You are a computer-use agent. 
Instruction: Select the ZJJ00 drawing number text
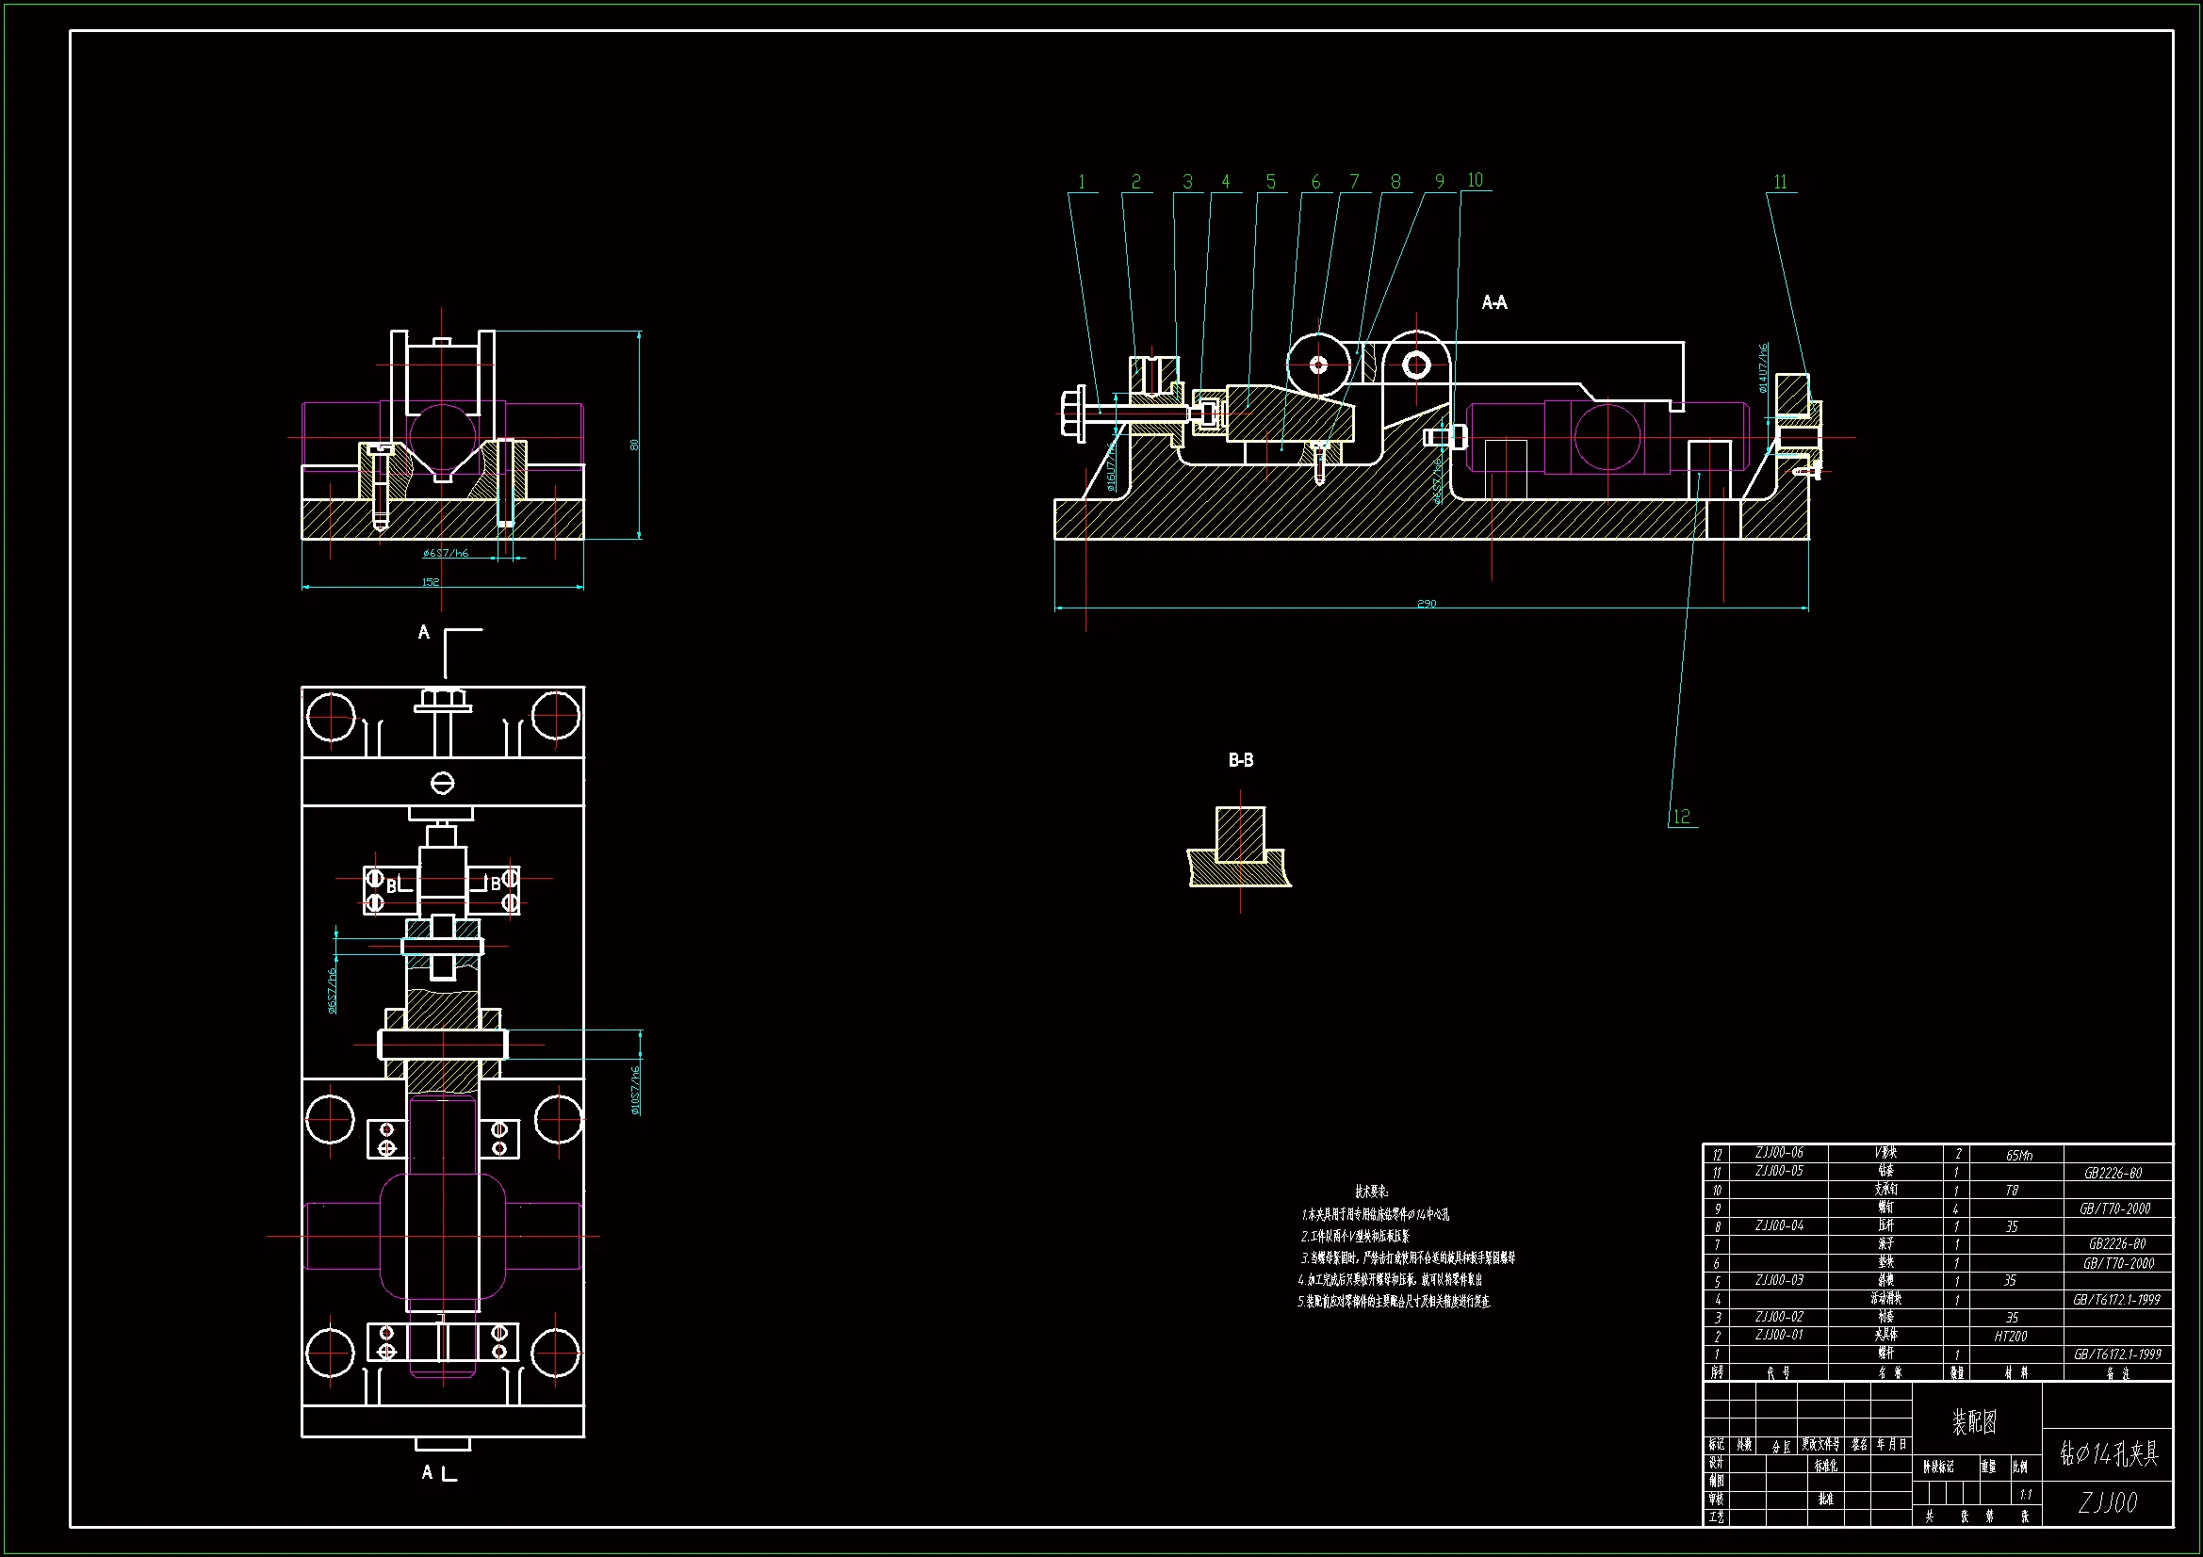pyautogui.click(x=2107, y=1502)
